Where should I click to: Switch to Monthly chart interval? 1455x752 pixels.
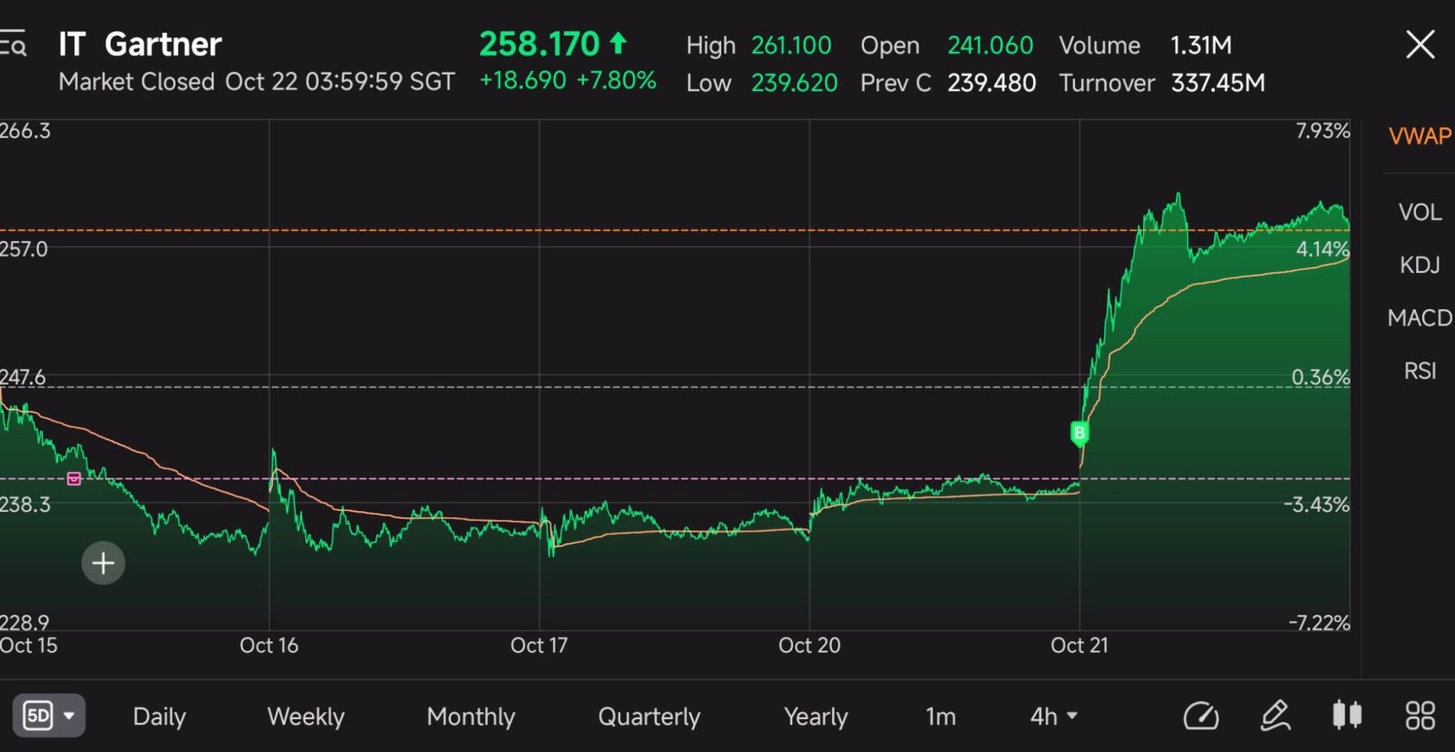click(x=471, y=717)
